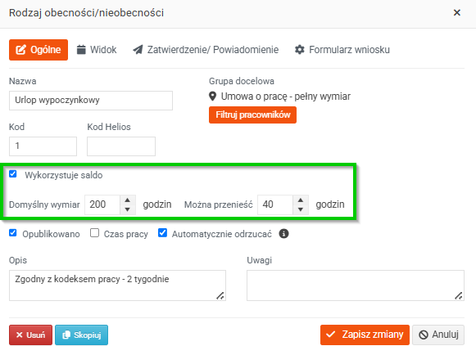Increase the Domyślny wymiar hours value
Image resolution: width=476 pixels, height=355 pixels.
click(x=128, y=200)
